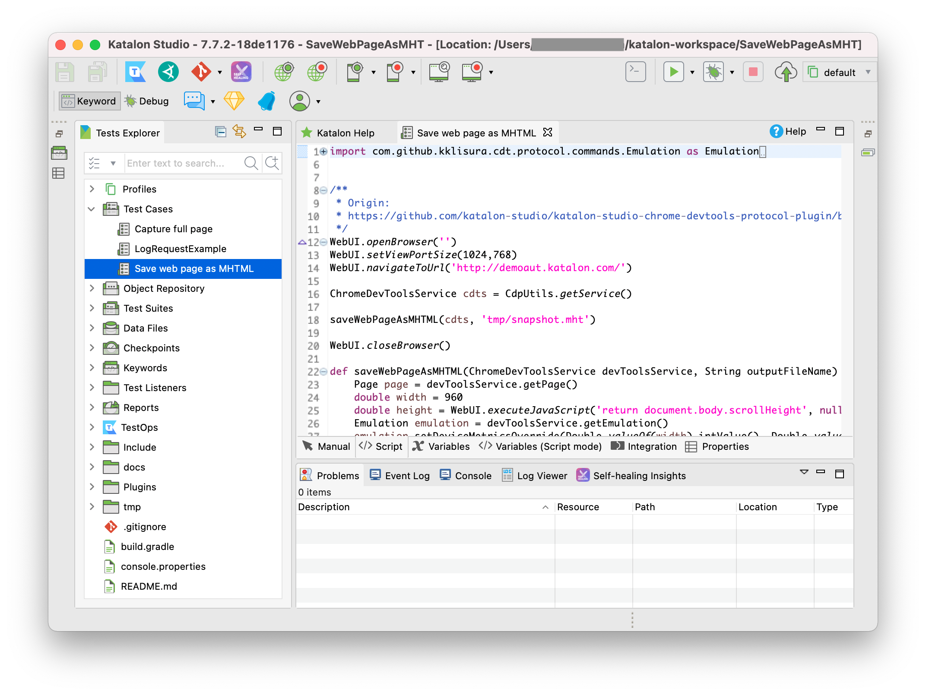Stop execution with the red square icon

(753, 72)
